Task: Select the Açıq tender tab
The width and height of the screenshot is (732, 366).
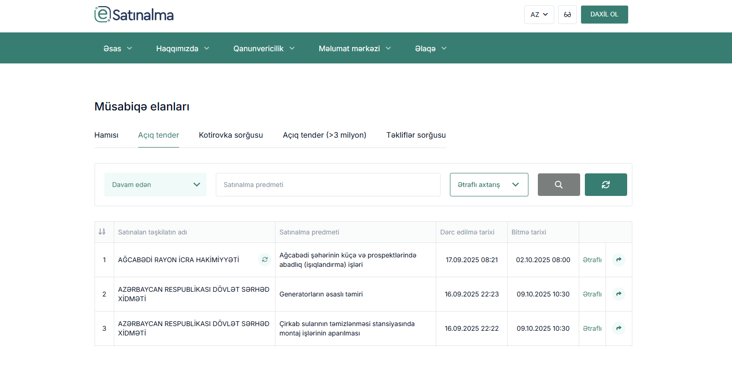Action: tap(158, 135)
